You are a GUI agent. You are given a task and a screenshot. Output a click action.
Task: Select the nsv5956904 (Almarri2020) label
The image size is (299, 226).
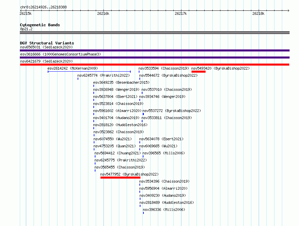(163, 188)
